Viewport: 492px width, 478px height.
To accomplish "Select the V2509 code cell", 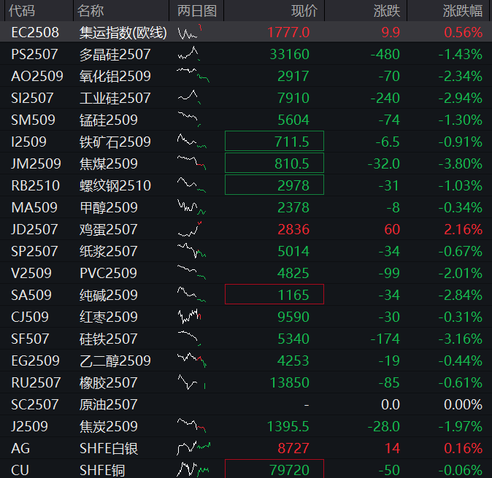I will pos(31,273).
